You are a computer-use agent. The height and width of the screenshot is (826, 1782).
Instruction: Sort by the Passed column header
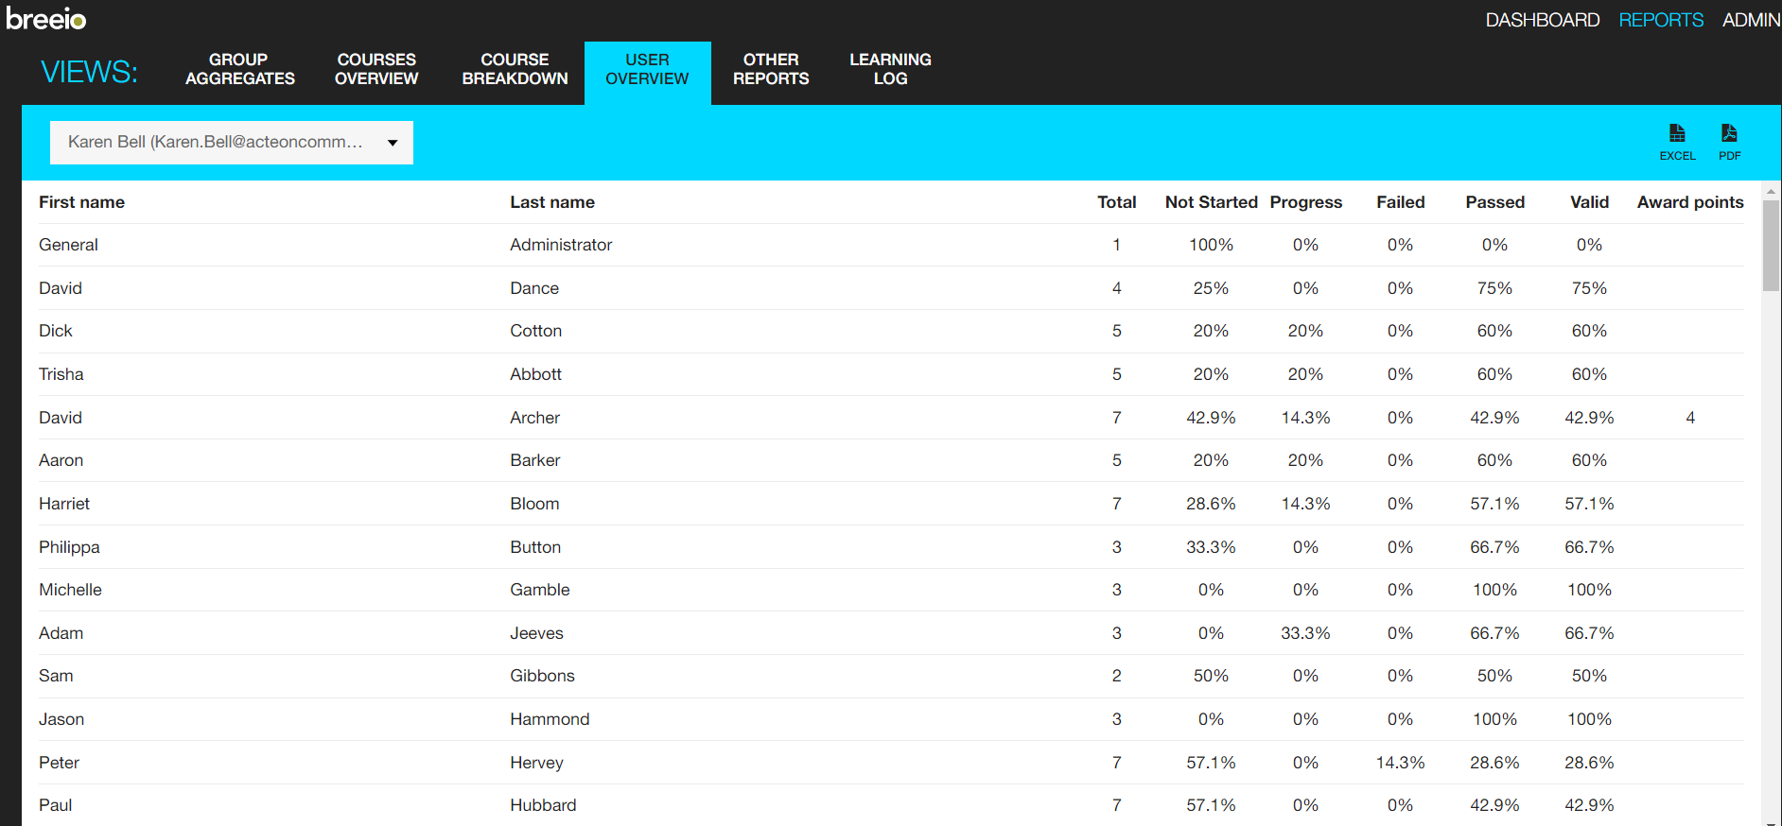[x=1494, y=202]
